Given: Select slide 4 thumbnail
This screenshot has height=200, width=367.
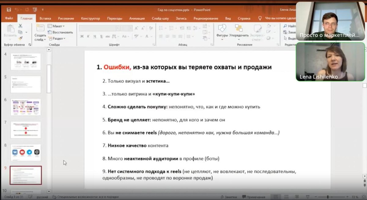Looking at the screenshot, I should pos(26,62).
